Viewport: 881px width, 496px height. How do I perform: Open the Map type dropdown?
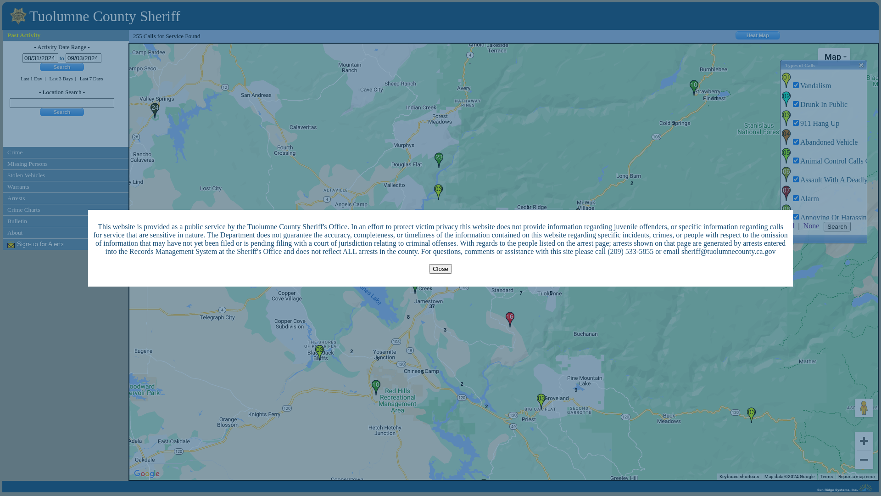click(x=834, y=57)
